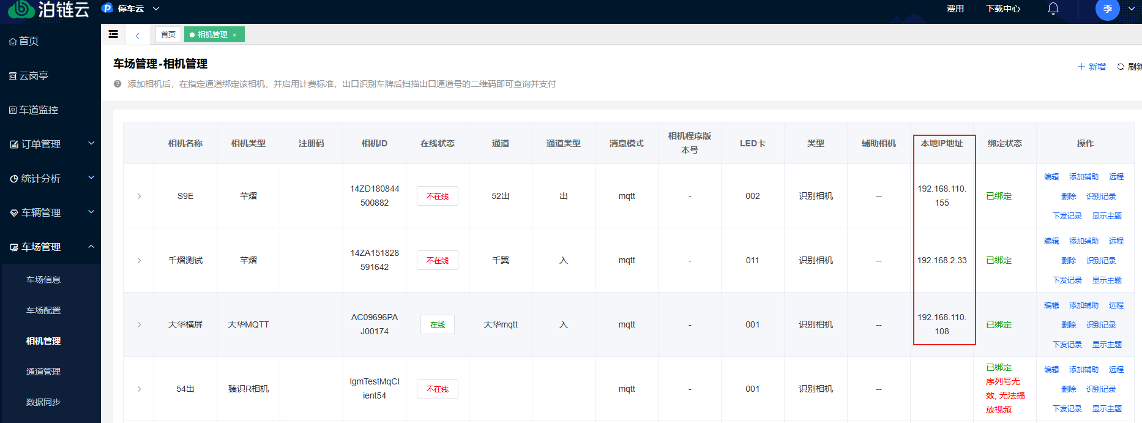Open 数据同步 submenu item

[43, 402]
